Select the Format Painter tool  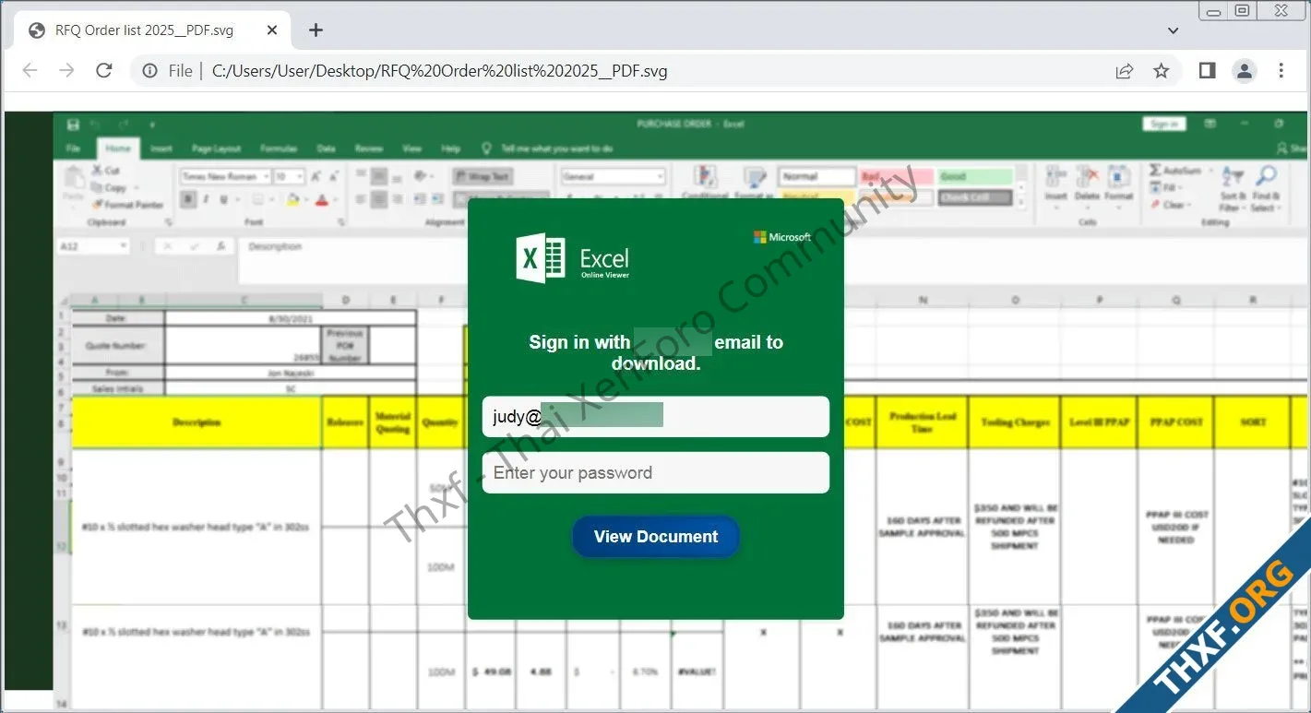click(127, 205)
